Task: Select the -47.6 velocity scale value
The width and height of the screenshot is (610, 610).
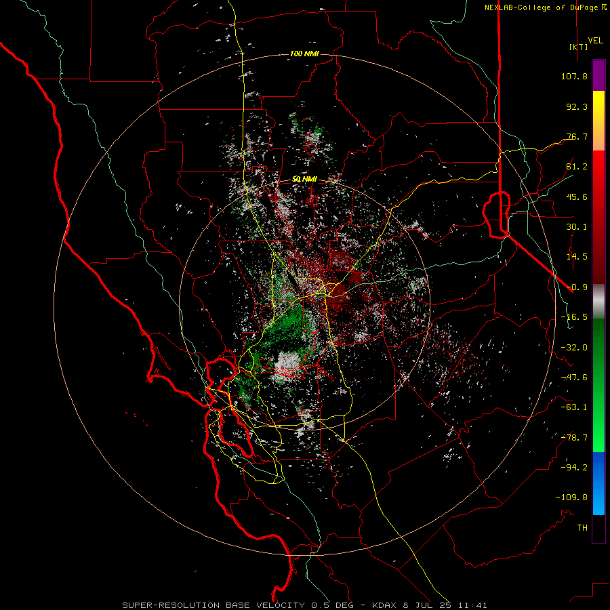Action: 574,378
